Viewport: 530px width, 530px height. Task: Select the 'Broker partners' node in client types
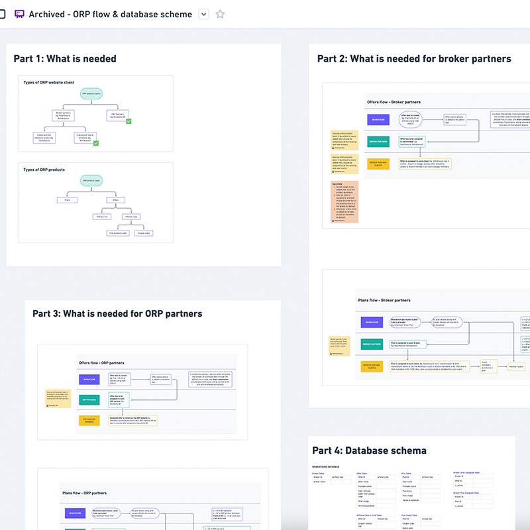(x=63, y=115)
